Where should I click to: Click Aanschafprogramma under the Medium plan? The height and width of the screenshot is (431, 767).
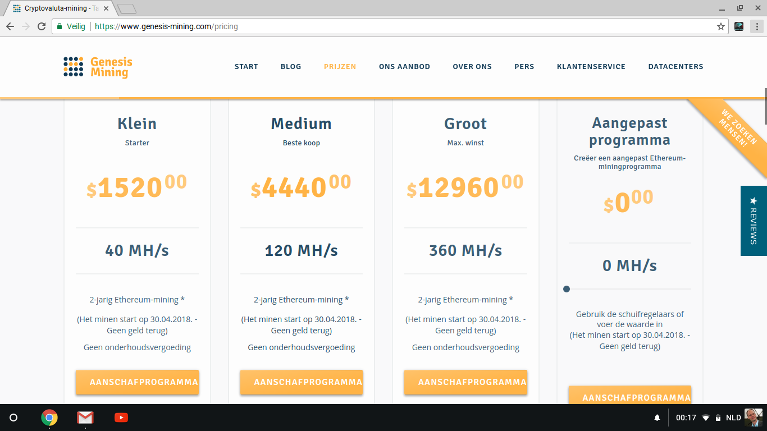[302, 382]
